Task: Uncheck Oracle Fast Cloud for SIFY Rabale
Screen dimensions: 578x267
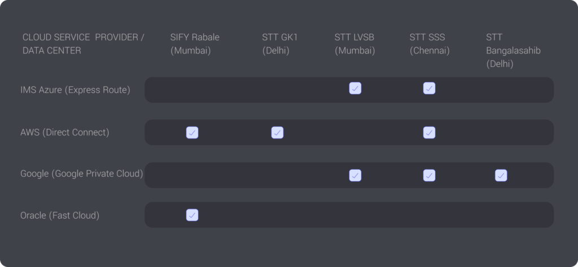Action: (192, 215)
